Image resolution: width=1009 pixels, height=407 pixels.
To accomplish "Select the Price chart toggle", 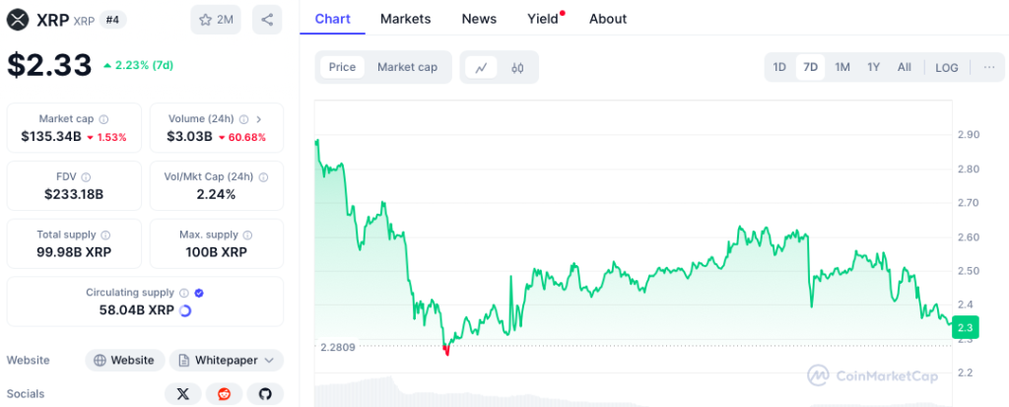I will [342, 67].
